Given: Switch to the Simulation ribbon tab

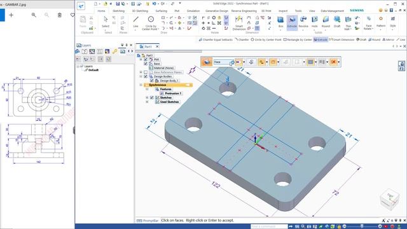Looking at the screenshot, I should 193,11.
